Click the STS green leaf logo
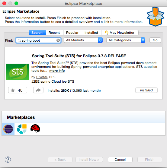The height and width of the screenshot is (168, 167). click(x=18, y=72)
